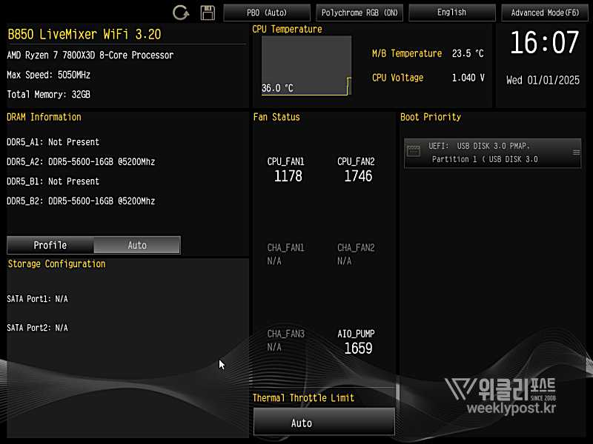Click the 16:07 clock display
593x444 pixels.
(544, 42)
